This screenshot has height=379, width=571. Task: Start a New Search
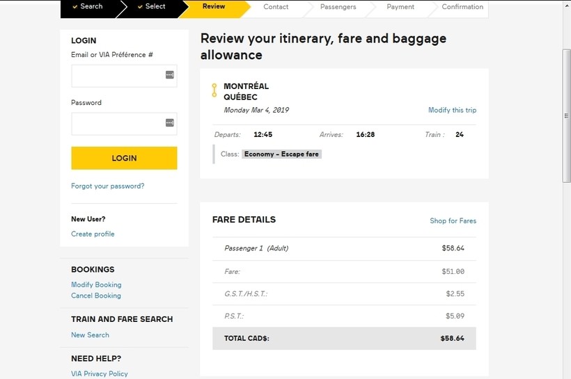point(90,335)
